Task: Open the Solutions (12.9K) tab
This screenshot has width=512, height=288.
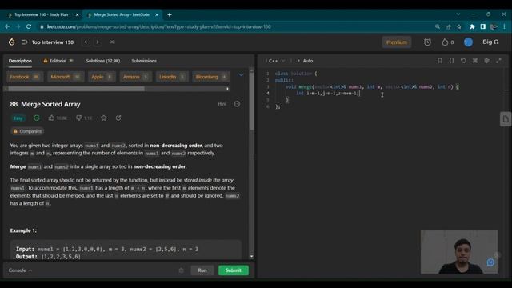Action: tap(103, 61)
